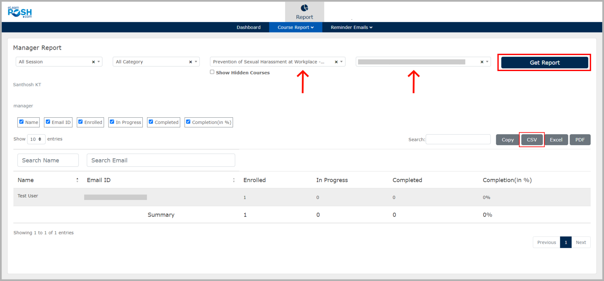This screenshot has height=281, width=604.
Task: Go to the Dashboard tab
Action: tap(248, 27)
